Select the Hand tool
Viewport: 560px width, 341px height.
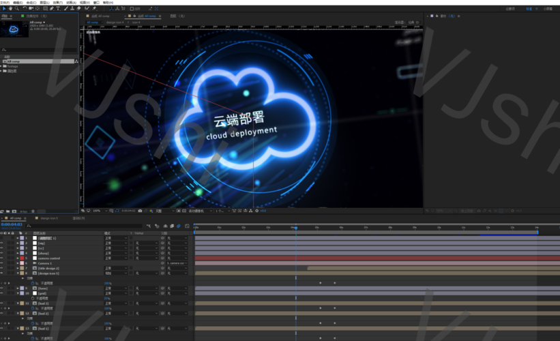pyautogui.click(x=10, y=8)
